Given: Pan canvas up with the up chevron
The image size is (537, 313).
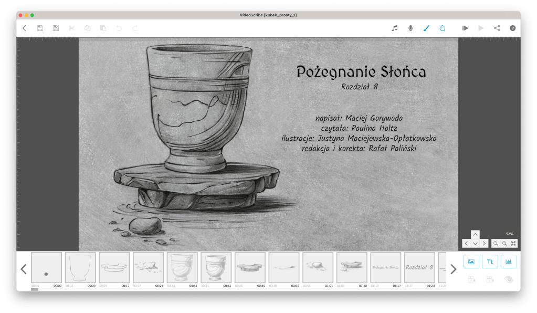Looking at the screenshot, I should click(x=475, y=234).
